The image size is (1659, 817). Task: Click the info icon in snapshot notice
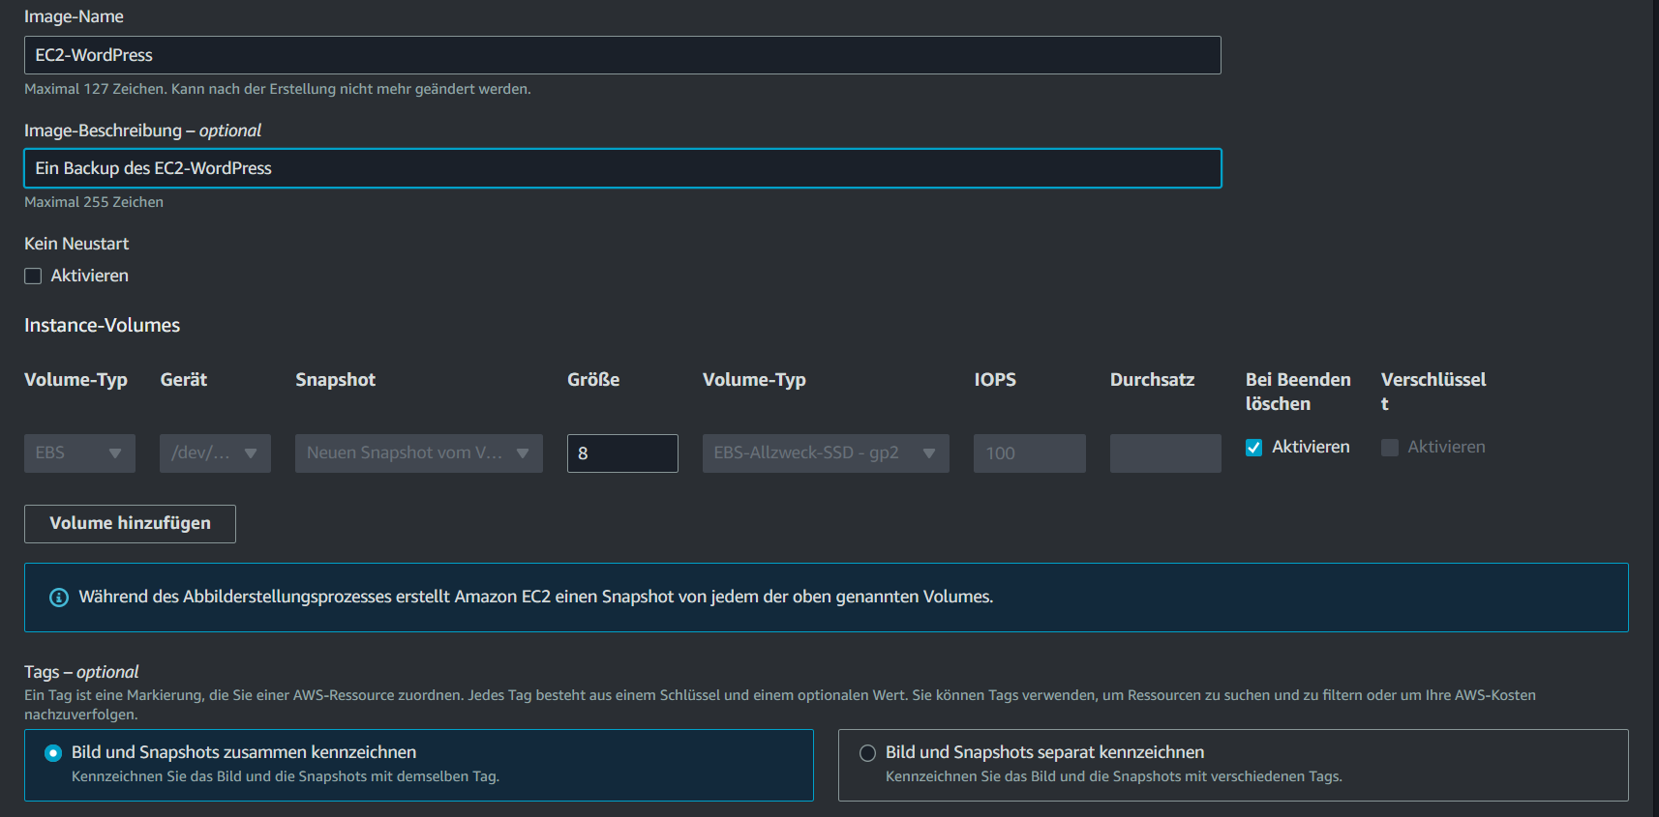(x=59, y=598)
